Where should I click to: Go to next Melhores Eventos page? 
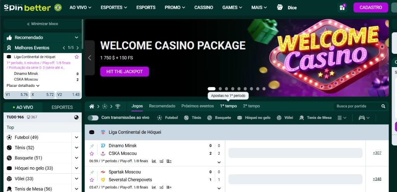[x=78, y=48]
